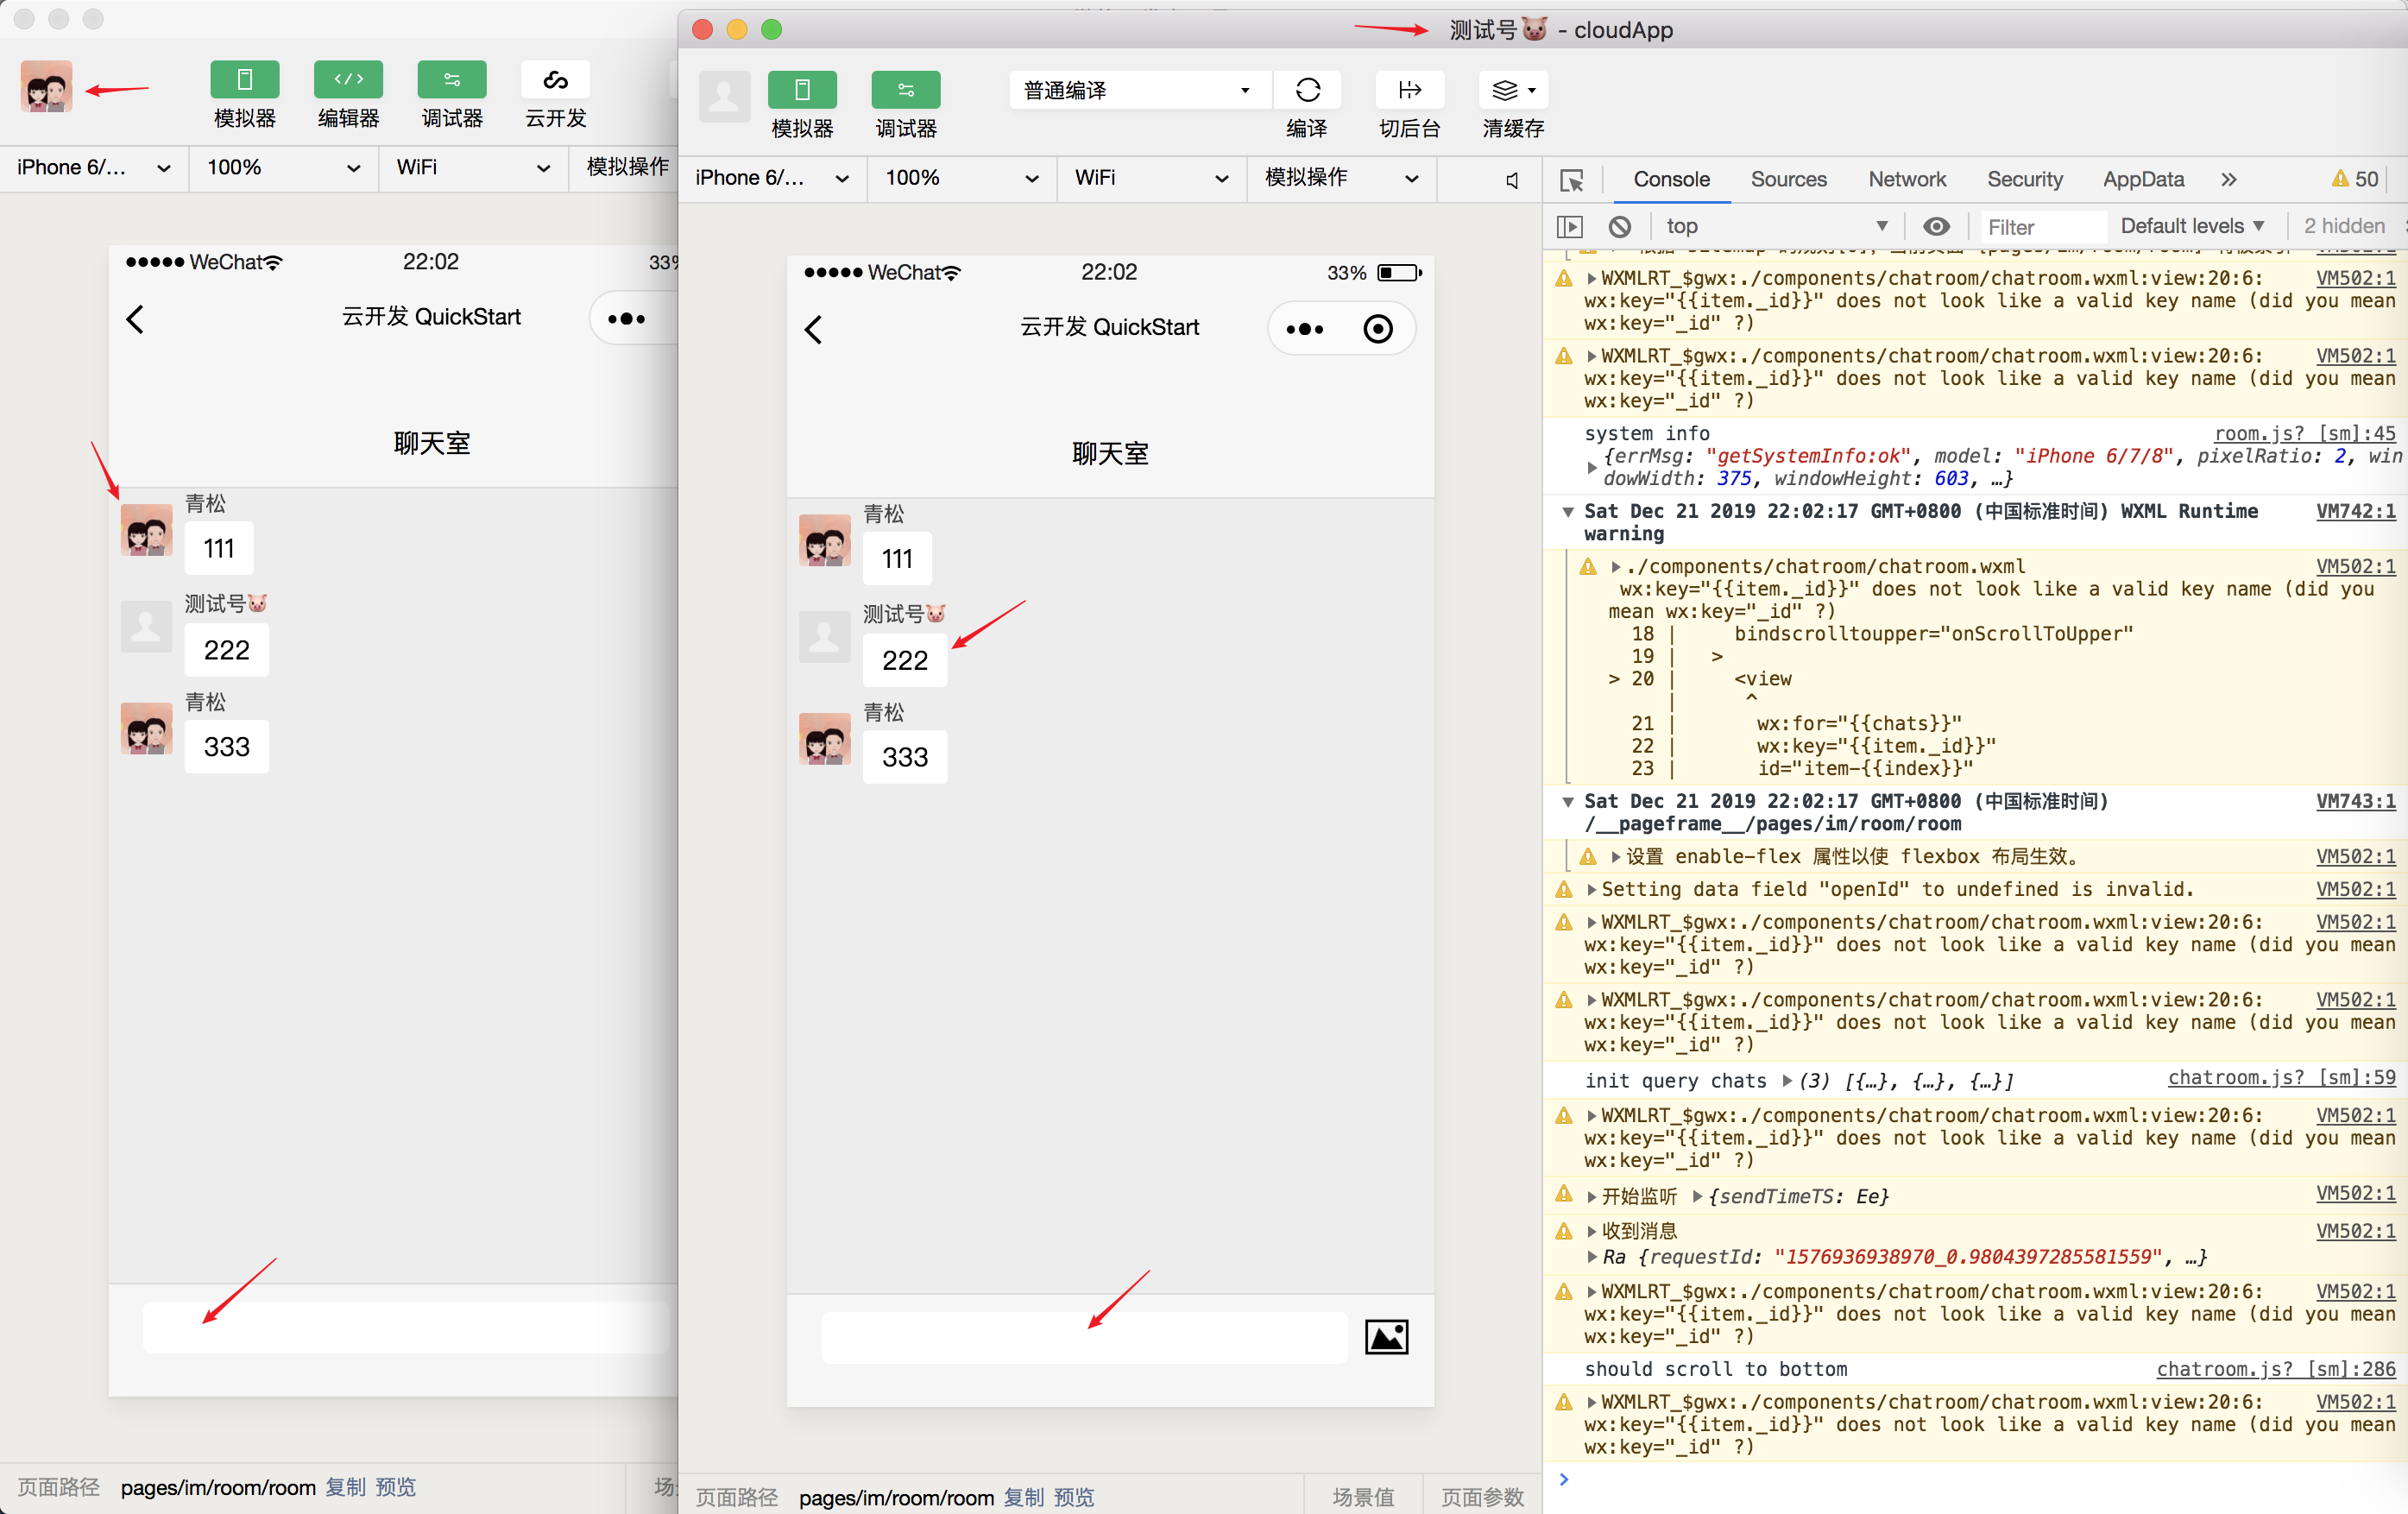The width and height of the screenshot is (2408, 1514).
Task: Click 预览 link in left window page path
Action: click(395, 1487)
